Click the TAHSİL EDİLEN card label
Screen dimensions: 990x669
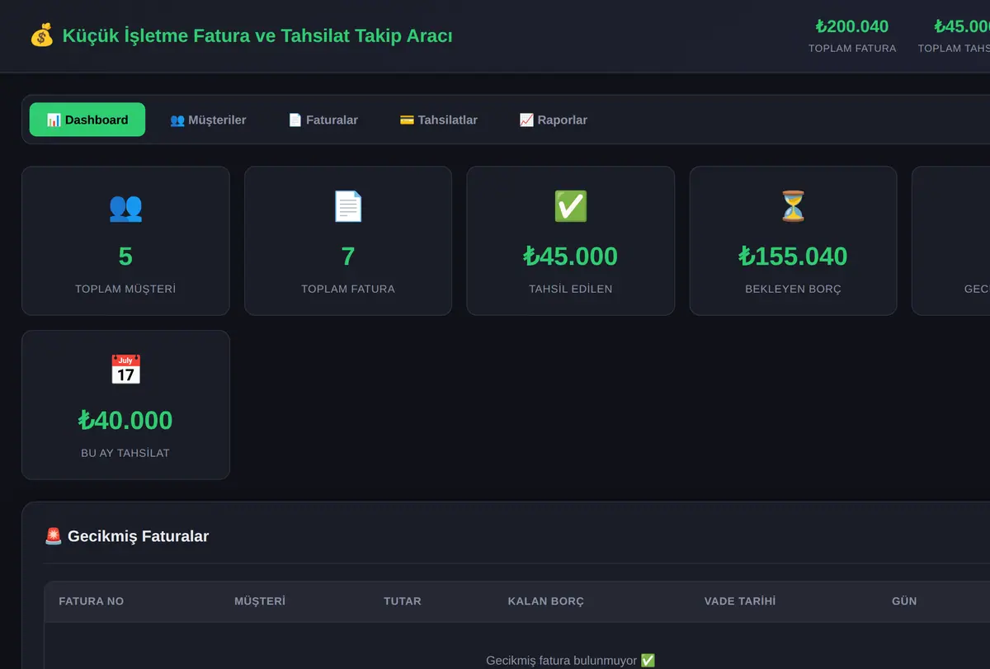[571, 290]
